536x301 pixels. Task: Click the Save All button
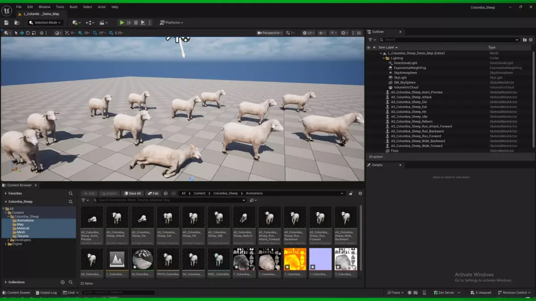pyautogui.click(x=132, y=194)
